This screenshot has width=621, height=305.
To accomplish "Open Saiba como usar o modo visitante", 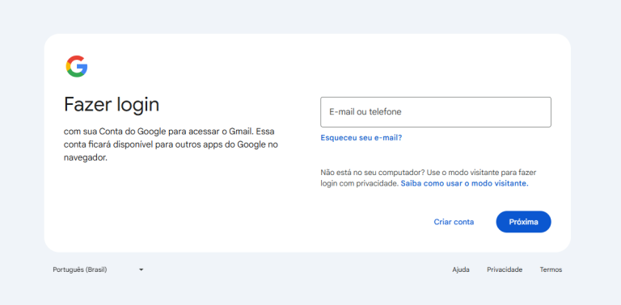I will pyautogui.click(x=465, y=184).
